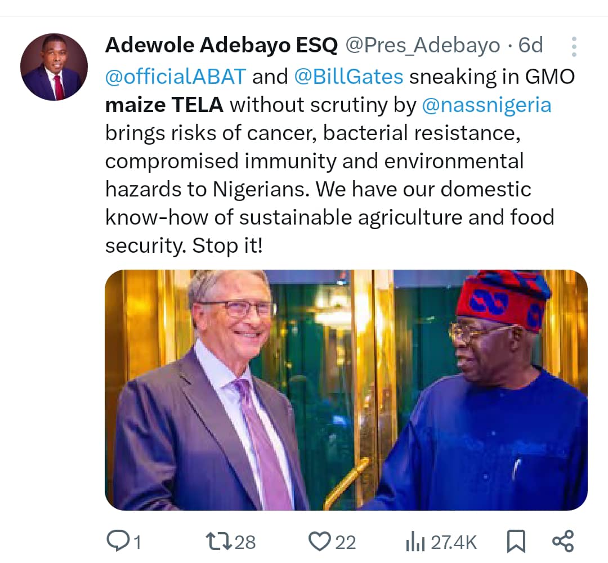
Task: Like the tweet with the heart icon
Action: (319, 542)
